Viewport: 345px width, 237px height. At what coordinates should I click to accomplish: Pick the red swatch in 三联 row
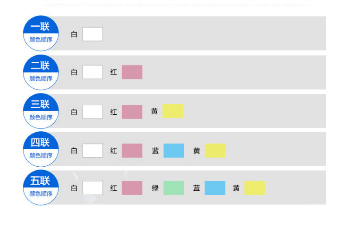tap(132, 111)
